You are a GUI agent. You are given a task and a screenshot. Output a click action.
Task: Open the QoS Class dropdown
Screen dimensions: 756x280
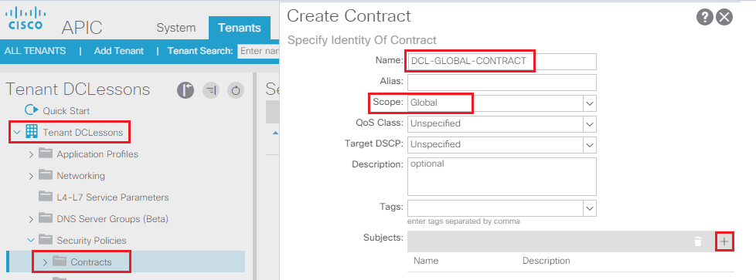tap(502, 123)
